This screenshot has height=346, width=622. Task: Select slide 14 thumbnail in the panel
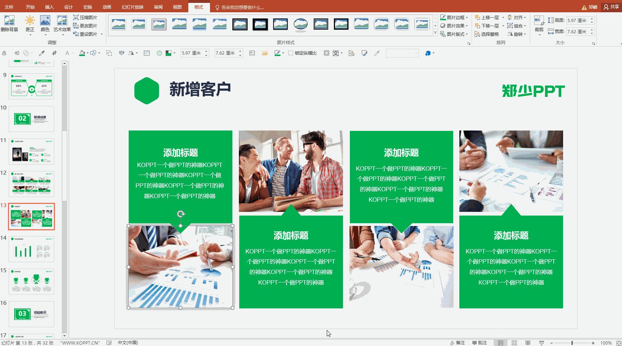(31, 249)
